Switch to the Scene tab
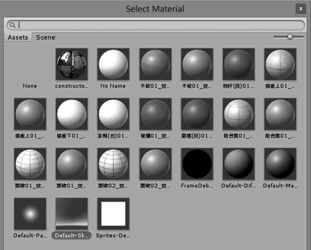The height and width of the screenshot is (250, 311). click(x=45, y=38)
